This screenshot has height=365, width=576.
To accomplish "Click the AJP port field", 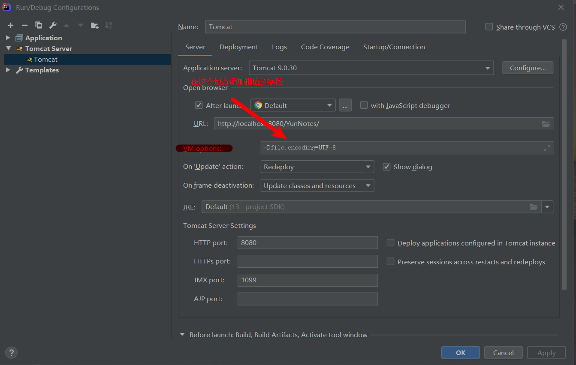I will pos(308,299).
